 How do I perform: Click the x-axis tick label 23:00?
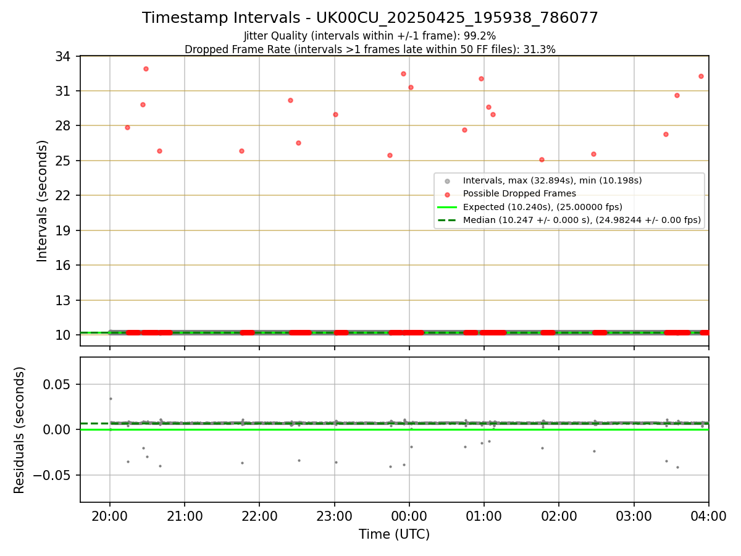point(334,516)
